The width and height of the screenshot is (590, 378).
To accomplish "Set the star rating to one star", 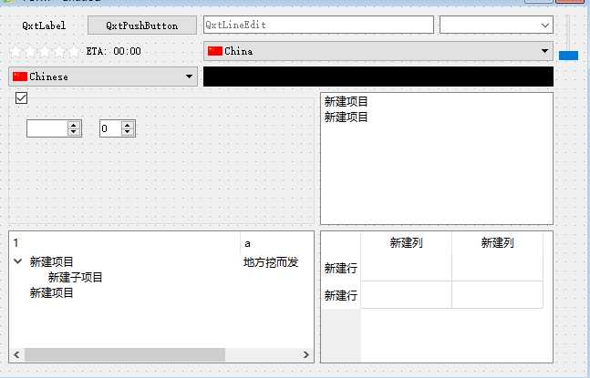I will (x=16, y=52).
